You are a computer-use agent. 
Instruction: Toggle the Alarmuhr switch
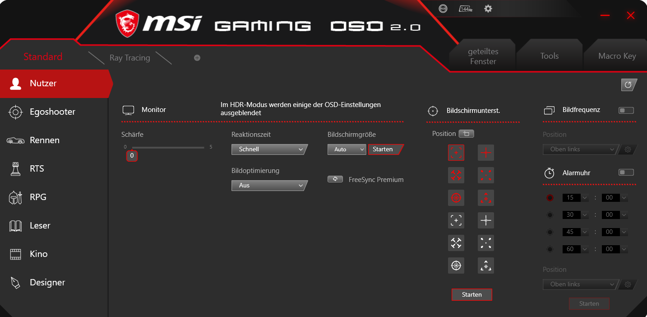coord(626,172)
